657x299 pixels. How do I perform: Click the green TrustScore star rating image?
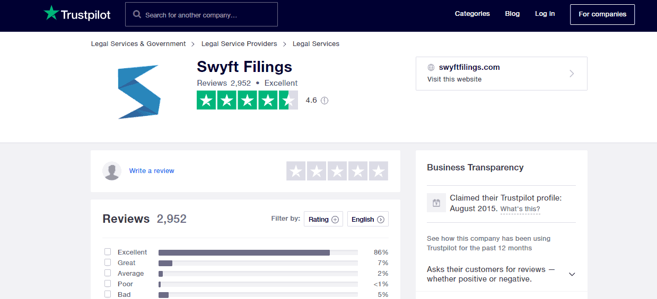point(247,101)
